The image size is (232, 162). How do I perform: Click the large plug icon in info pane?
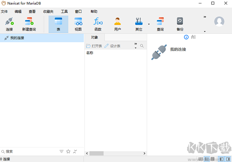click(x=159, y=52)
